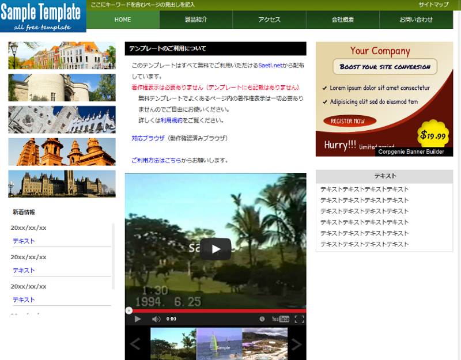Open the 利用規約 link
This screenshot has height=360, width=461.
(x=171, y=120)
